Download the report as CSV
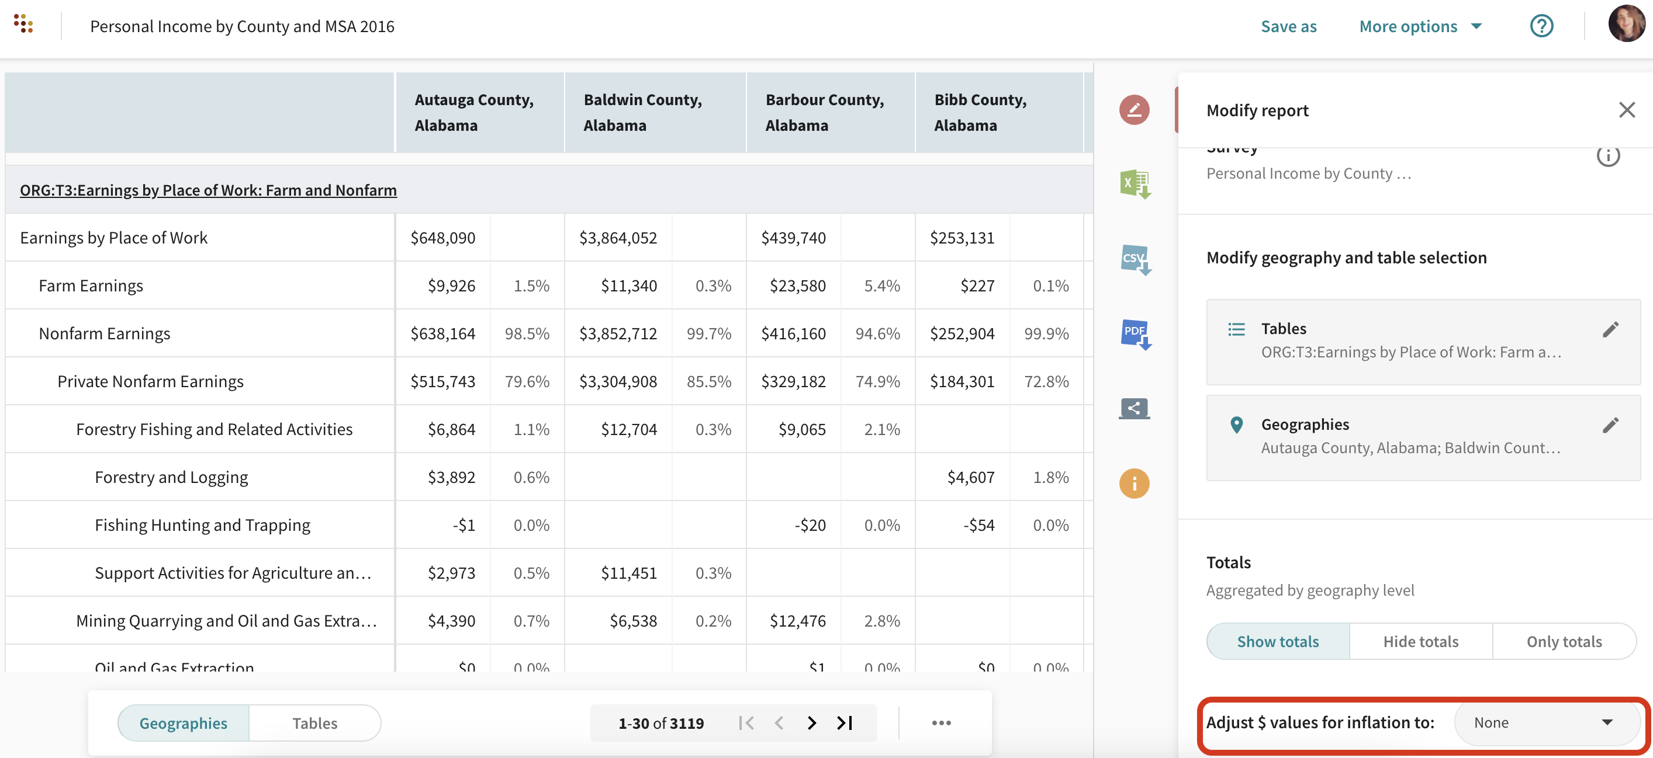This screenshot has width=1653, height=758. coord(1134,259)
